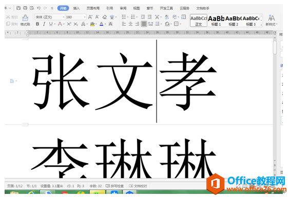The image size is (290, 198).
Task: Open the 章节 ribbon tab
Action: 150,8
